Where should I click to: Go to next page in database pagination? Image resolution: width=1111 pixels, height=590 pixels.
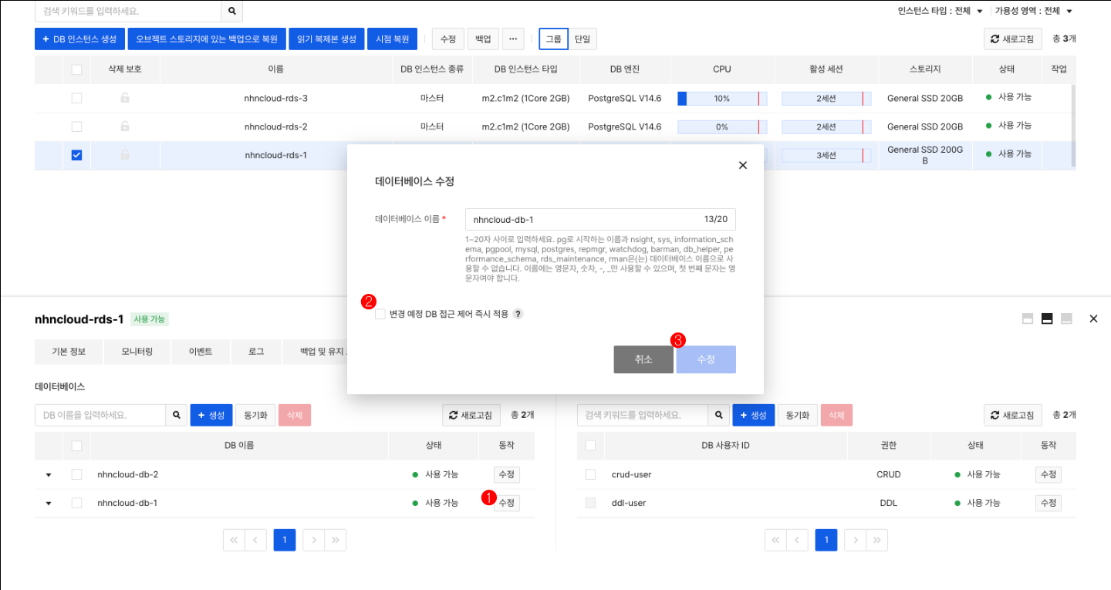click(314, 540)
